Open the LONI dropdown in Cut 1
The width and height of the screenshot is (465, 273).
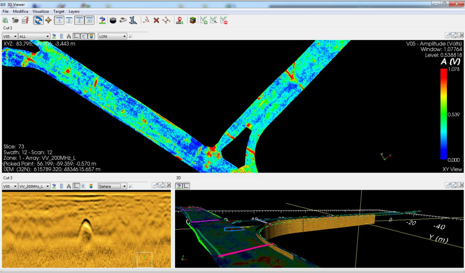pos(113,36)
